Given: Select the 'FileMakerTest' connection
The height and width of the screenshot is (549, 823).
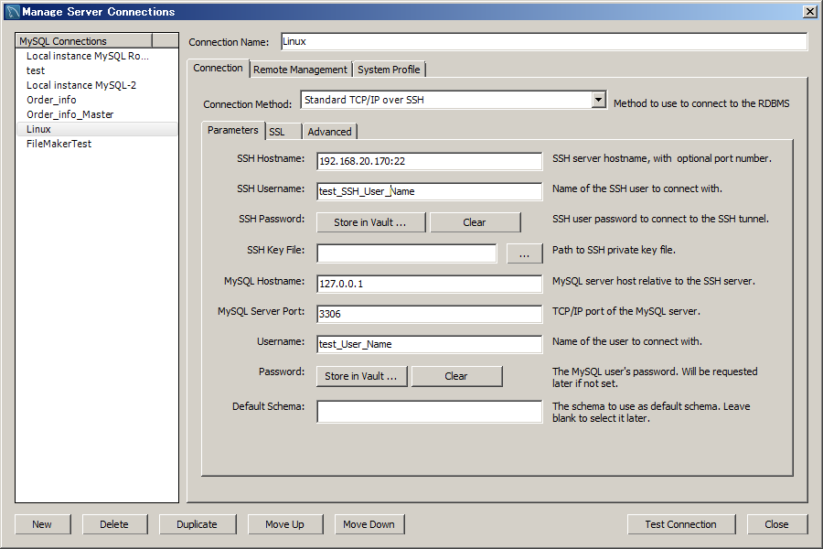Looking at the screenshot, I should coord(97,144).
